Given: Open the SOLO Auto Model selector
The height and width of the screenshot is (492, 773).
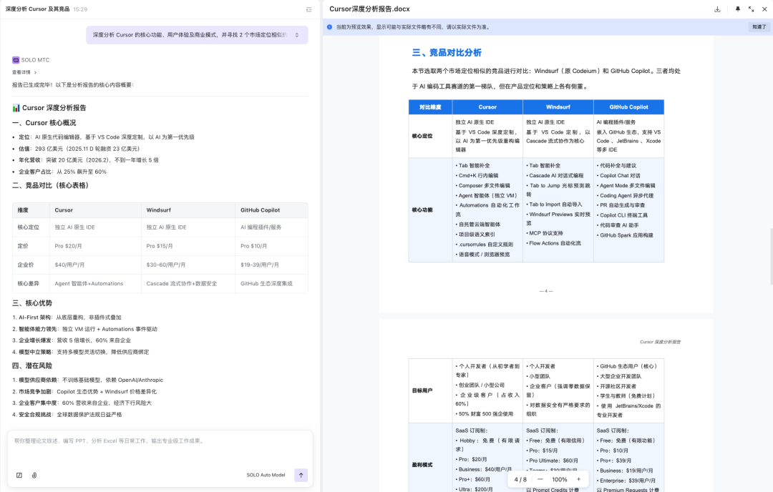Looking at the screenshot, I should tap(266, 475).
